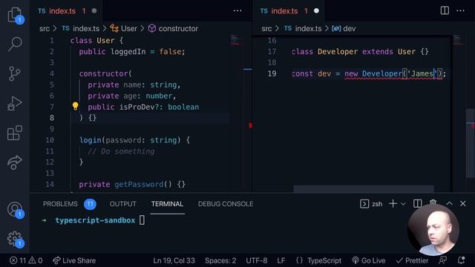475x267 pixels.
Task: Open Manage gear settings menu
Action: [15, 239]
